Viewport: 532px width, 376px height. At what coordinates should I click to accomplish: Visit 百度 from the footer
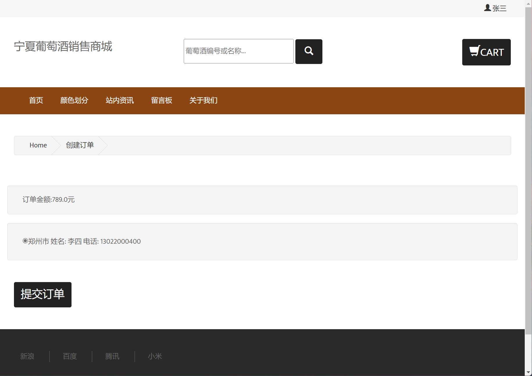click(70, 356)
